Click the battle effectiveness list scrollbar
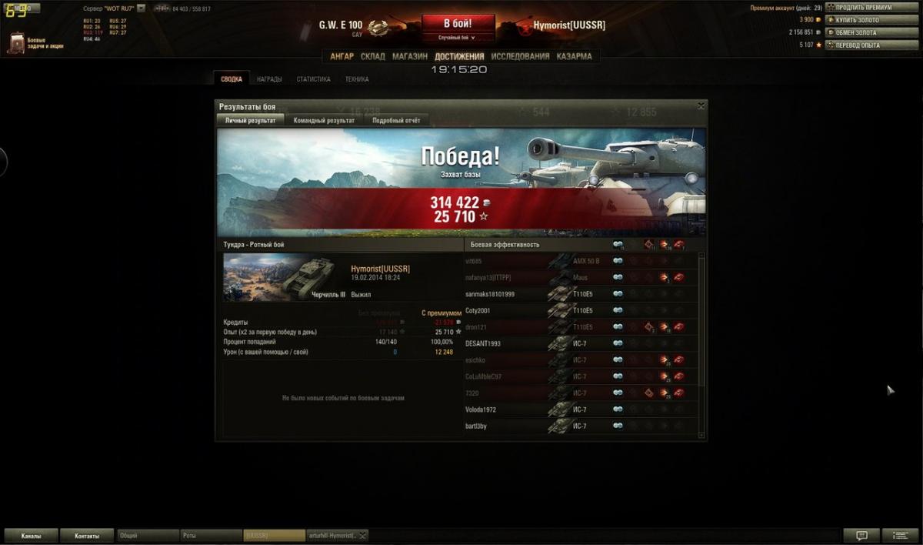Viewport: 923px width, 545px height. pyautogui.click(x=701, y=345)
